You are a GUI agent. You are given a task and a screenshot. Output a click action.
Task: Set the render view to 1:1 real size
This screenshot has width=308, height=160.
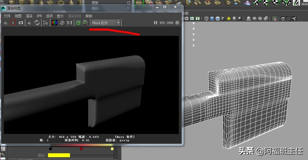69,23
